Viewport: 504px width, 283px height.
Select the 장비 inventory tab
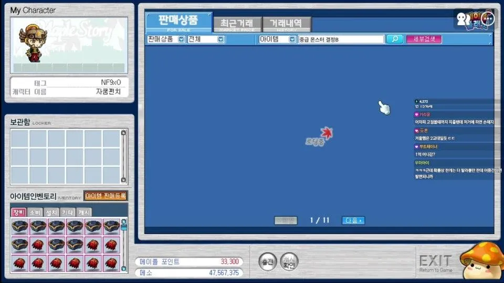[19, 212]
